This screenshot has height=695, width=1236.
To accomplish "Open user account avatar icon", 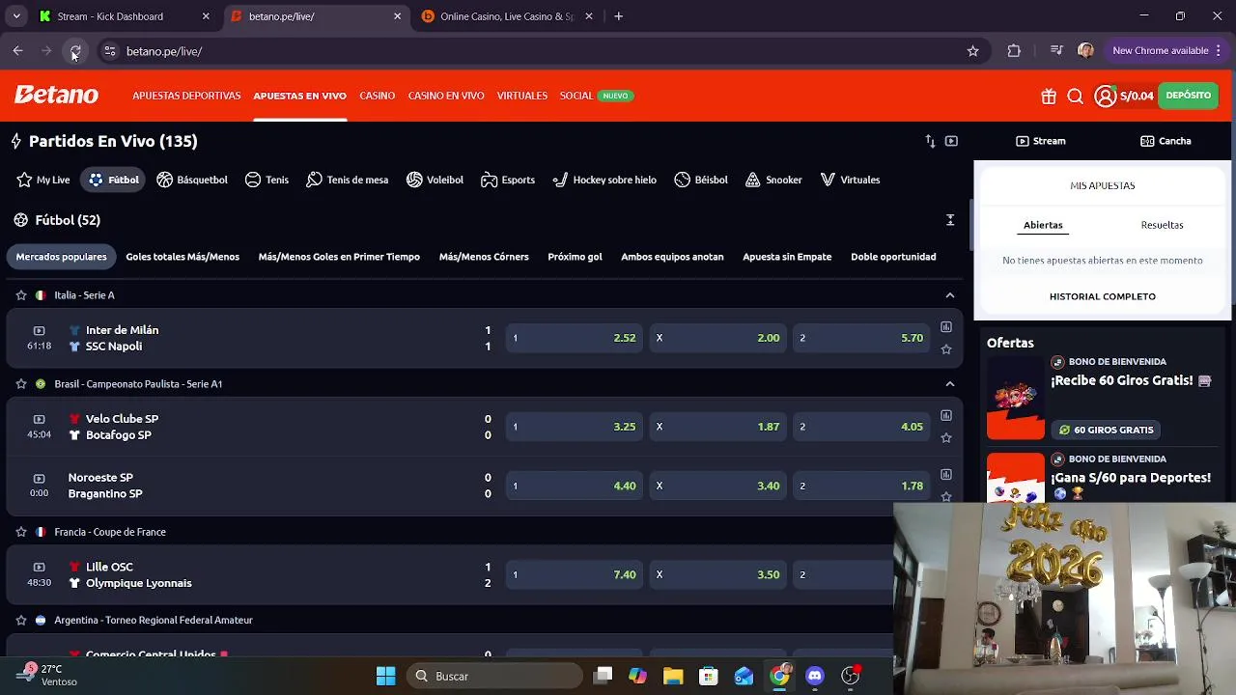I will pyautogui.click(x=1106, y=96).
